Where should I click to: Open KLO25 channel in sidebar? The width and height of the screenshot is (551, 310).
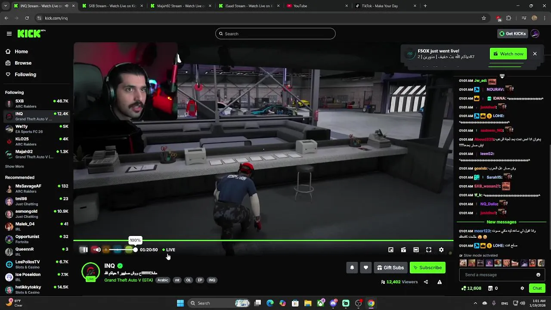click(37, 142)
